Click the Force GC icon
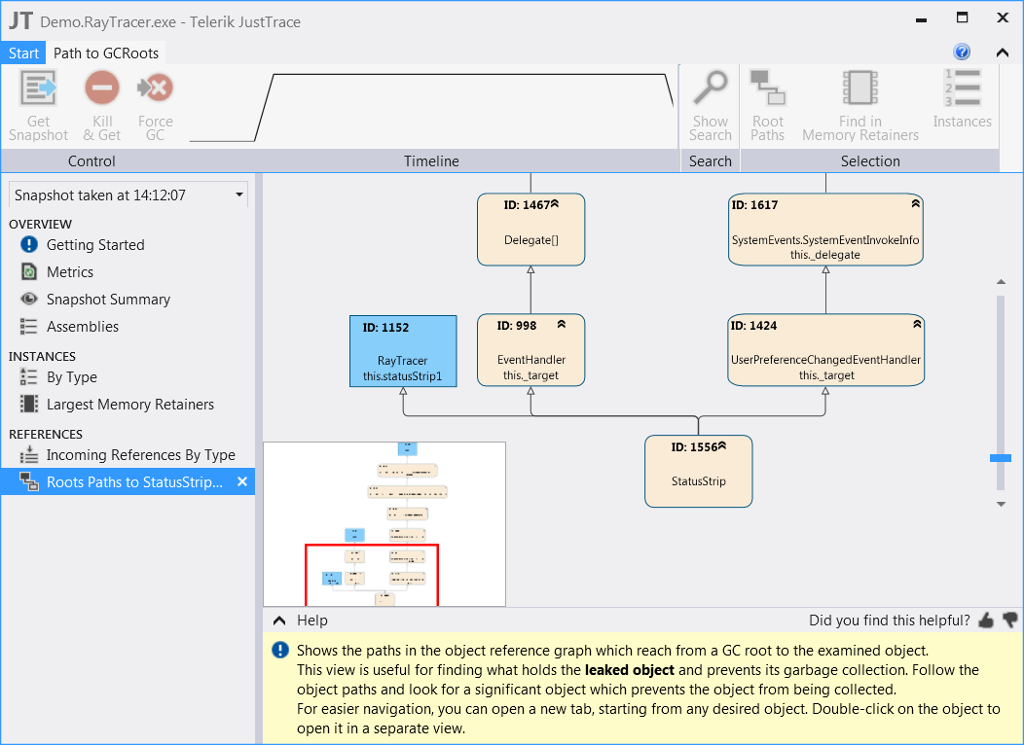Image resolution: width=1024 pixels, height=745 pixels. (156, 89)
